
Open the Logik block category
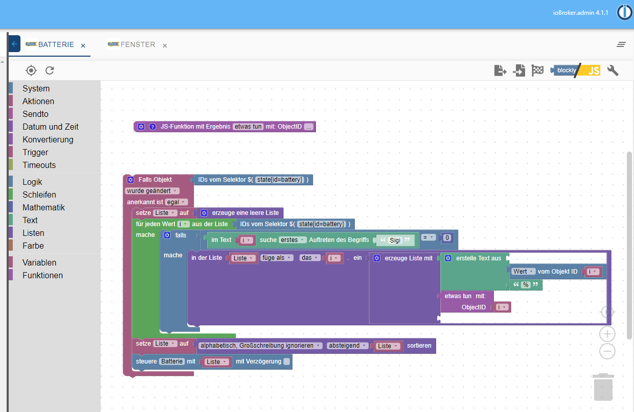tap(32, 182)
